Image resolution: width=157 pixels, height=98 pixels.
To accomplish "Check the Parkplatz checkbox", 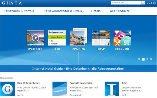I will [x=49, y=44].
